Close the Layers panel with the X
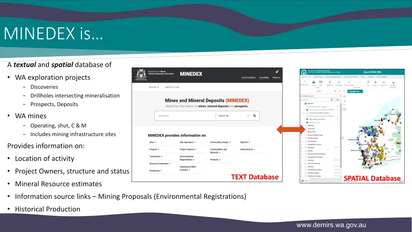Screen dimensions: 412x232 click(340, 91)
